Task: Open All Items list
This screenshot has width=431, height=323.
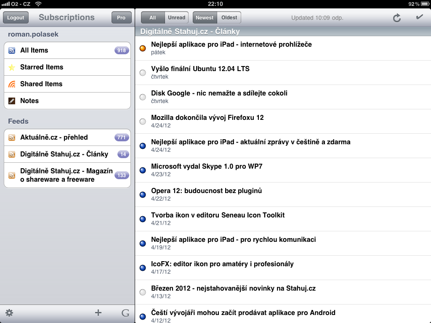Action: point(67,50)
